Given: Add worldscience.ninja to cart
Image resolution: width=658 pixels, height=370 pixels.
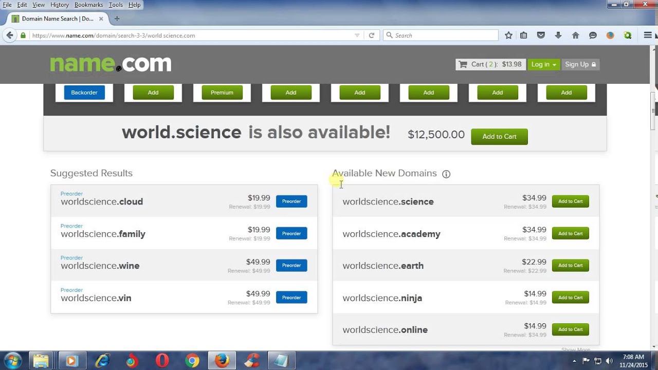Looking at the screenshot, I should tap(571, 298).
